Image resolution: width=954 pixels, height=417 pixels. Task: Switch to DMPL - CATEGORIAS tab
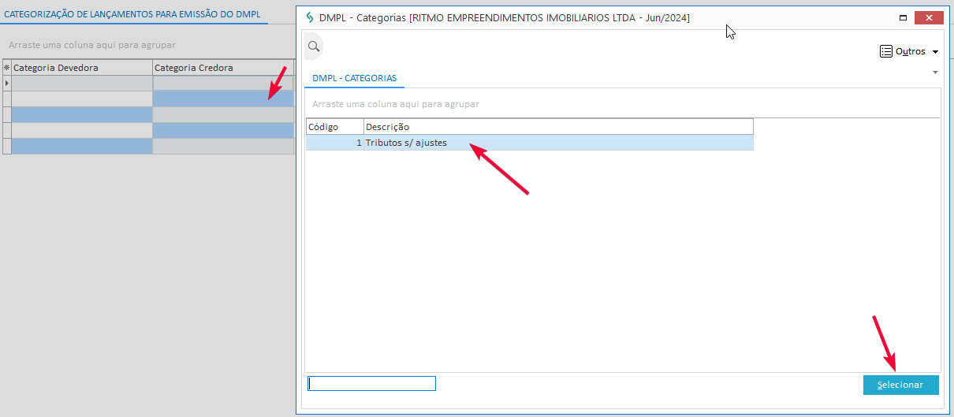click(354, 78)
